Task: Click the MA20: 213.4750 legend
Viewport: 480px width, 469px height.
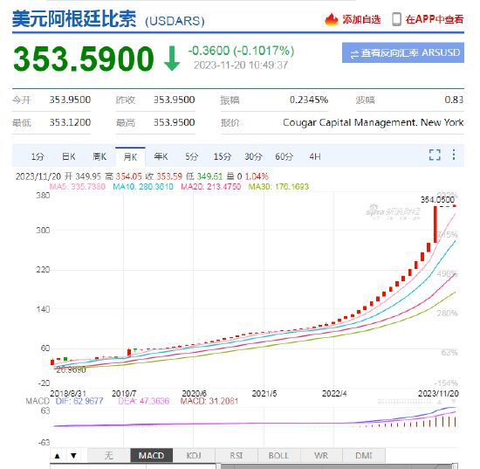Action: 211,187
